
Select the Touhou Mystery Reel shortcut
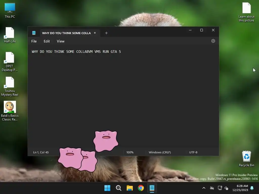pos(10,86)
